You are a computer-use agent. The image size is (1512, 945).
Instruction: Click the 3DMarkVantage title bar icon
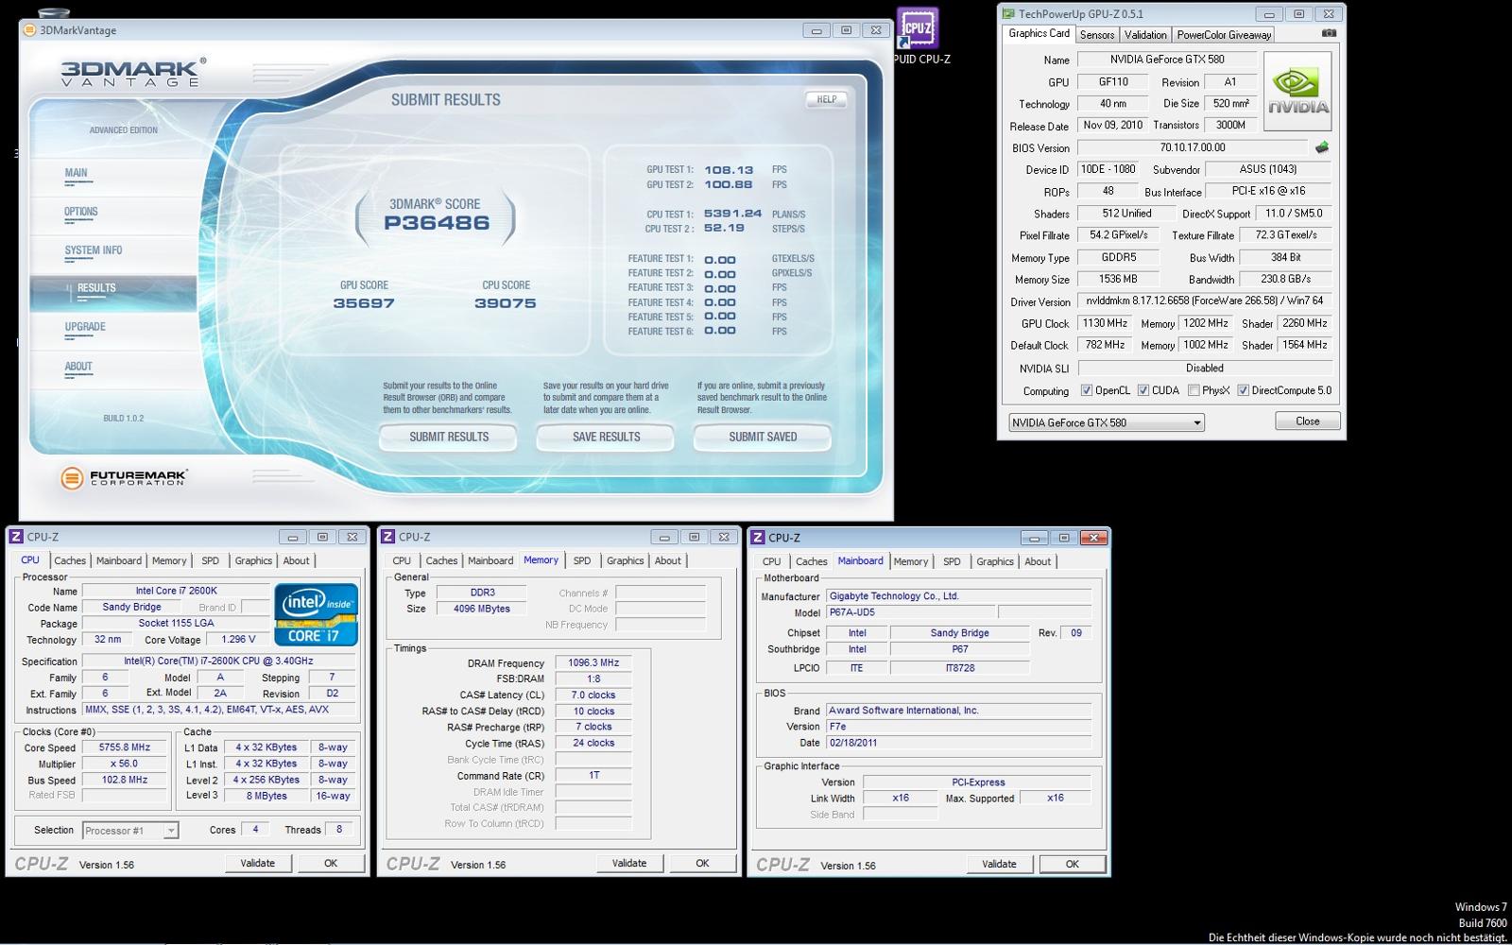tap(29, 30)
